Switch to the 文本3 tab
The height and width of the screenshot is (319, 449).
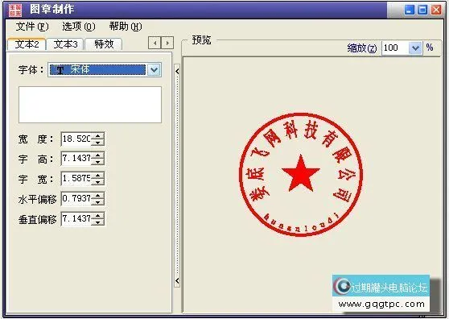tap(65, 44)
